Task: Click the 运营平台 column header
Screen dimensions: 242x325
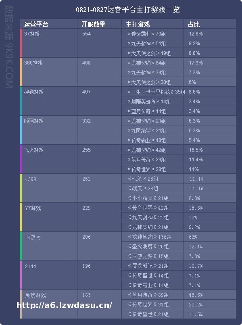Action: coord(36,24)
